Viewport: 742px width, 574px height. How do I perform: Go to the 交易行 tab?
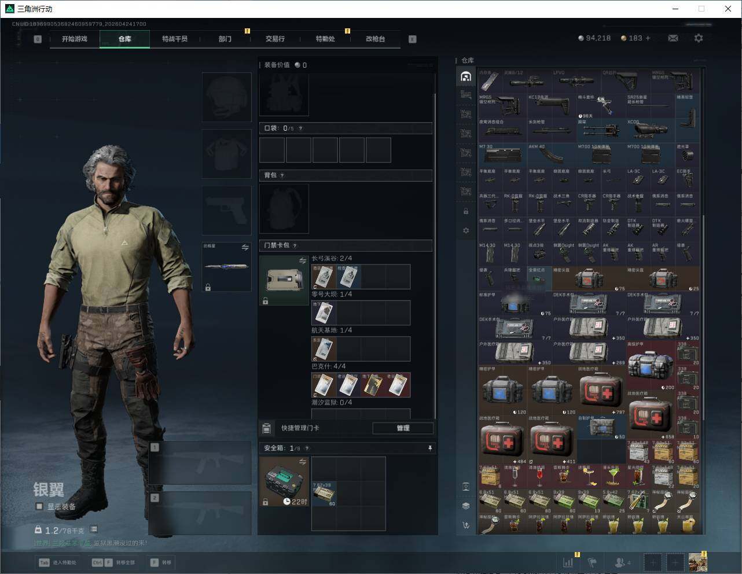275,39
